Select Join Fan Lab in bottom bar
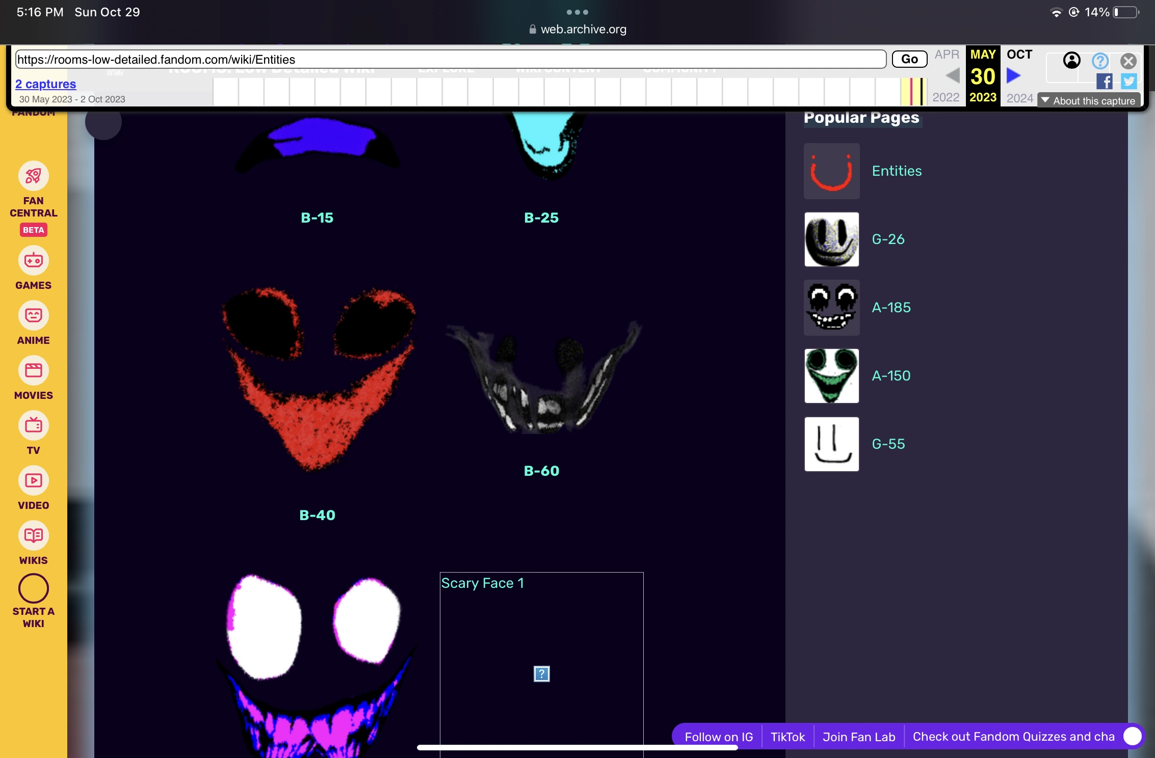Image resolution: width=1155 pixels, height=758 pixels. click(858, 737)
